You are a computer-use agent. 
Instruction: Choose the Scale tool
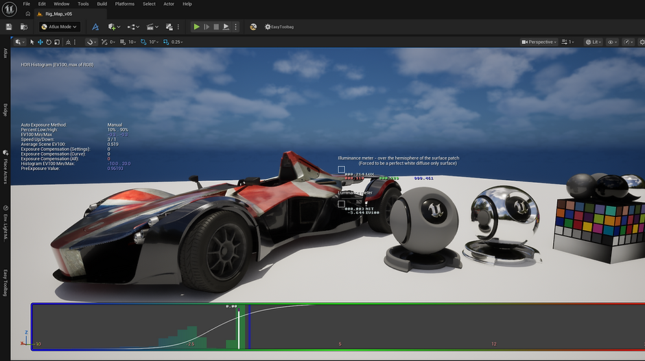(x=57, y=42)
